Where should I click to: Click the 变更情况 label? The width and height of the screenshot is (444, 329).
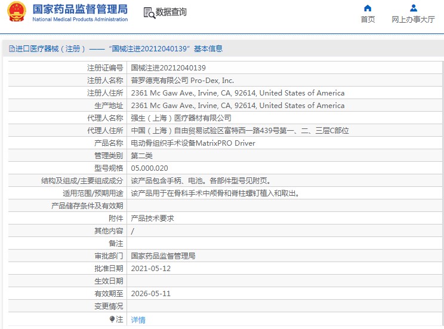[x=109, y=306]
